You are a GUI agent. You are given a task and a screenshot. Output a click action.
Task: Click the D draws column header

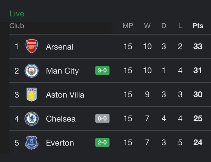(x=164, y=26)
